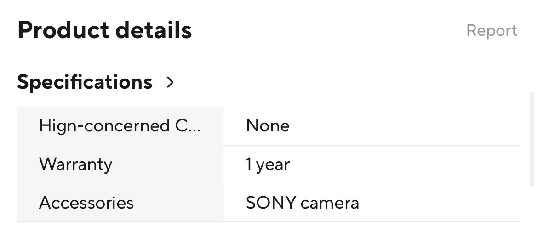Image resolution: width=538 pixels, height=249 pixels.
Task: Click the word year in Warranty row
Action: tap(273, 164)
